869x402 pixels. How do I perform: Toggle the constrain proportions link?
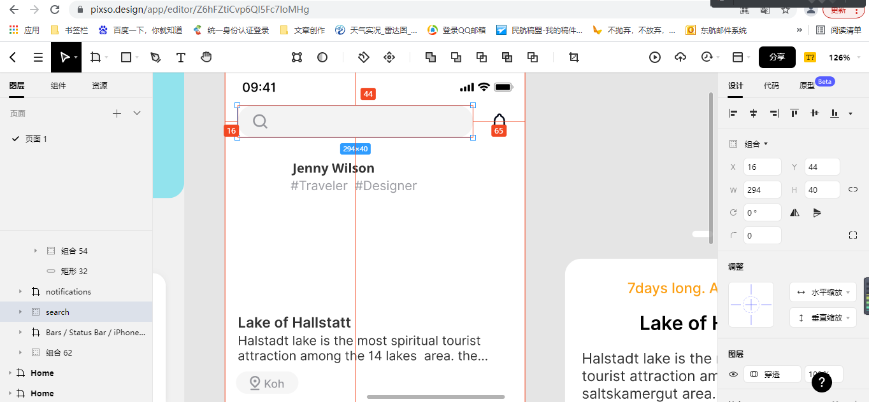pos(853,190)
